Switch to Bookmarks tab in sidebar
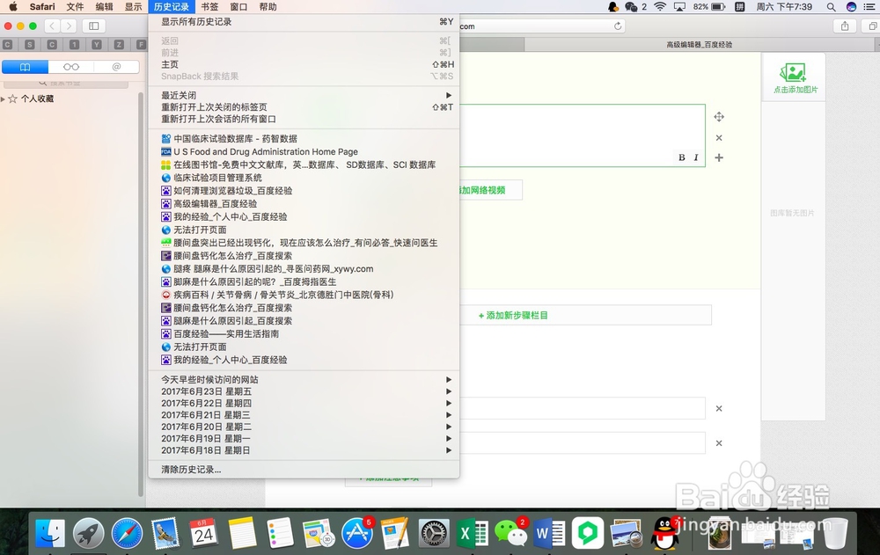Image resolution: width=880 pixels, height=555 pixels. tap(26, 67)
